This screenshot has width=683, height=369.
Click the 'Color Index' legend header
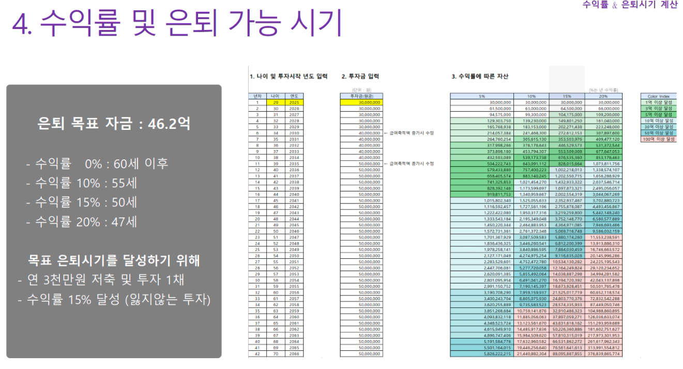tap(658, 96)
